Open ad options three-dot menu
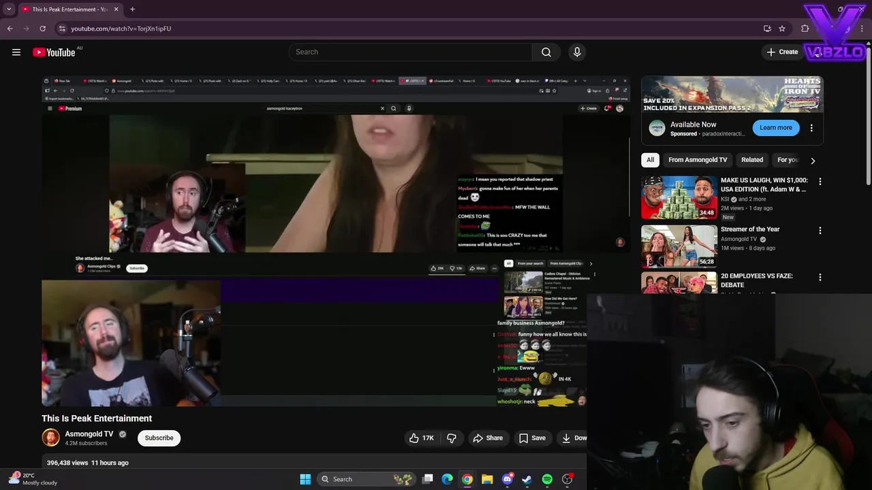872x490 pixels. point(811,128)
